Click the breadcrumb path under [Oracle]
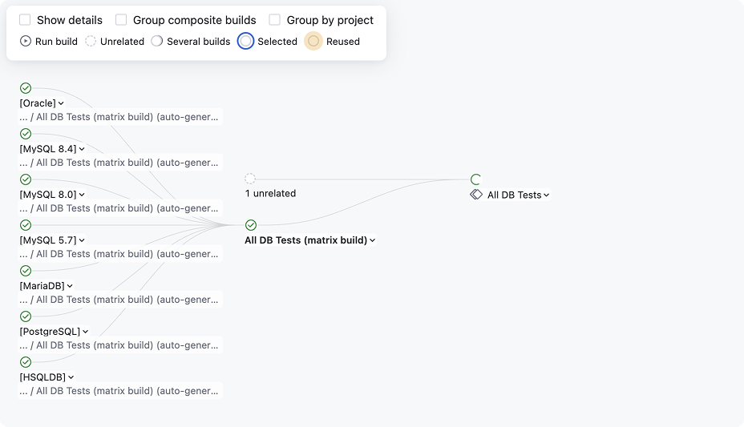744x427 pixels. [x=119, y=117]
